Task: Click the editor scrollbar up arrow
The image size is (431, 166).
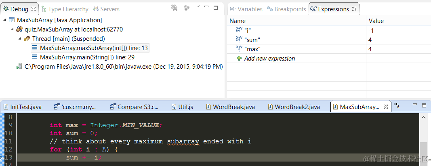Action: point(423,118)
